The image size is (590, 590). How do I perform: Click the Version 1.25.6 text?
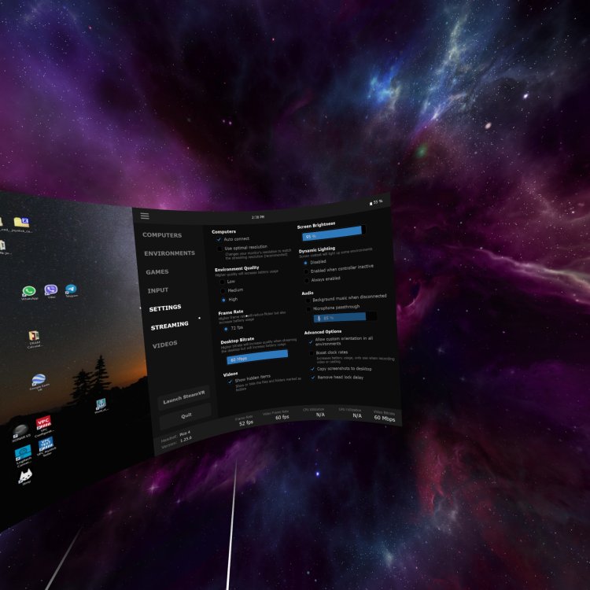(x=177, y=442)
